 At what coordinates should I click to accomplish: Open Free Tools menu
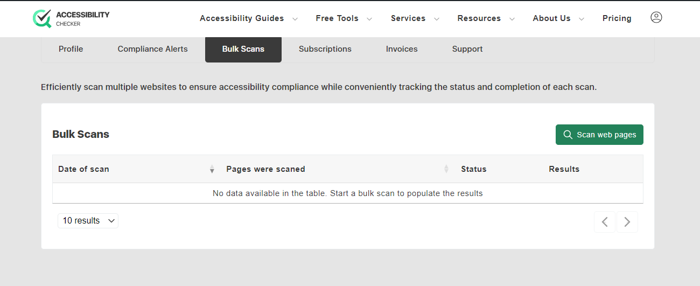[x=337, y=18]
